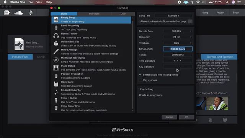Select the Mixed Arrange template row

coord(91,52)
